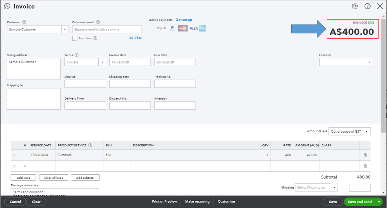
Task: Click the Invoice date field
Action: click(130, 62)
